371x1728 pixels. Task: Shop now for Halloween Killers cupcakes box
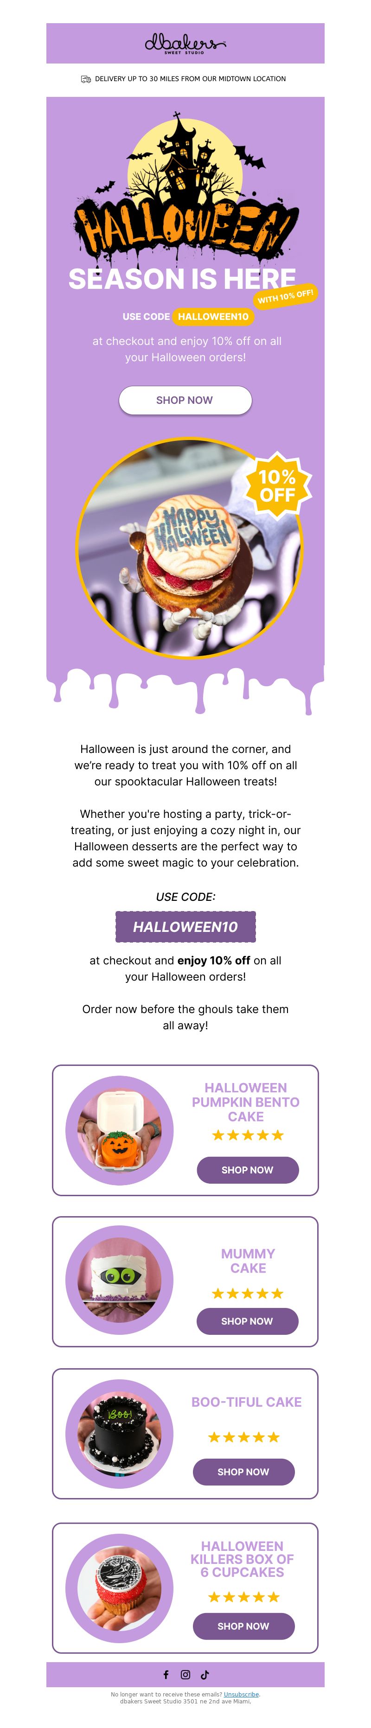click(243, 1626)
